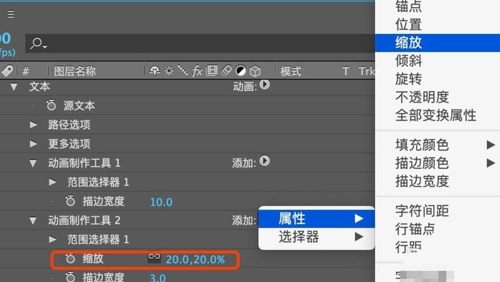Click the layer search input field
The width and height of the screenshot is (500, 282).
pos(200,43)
